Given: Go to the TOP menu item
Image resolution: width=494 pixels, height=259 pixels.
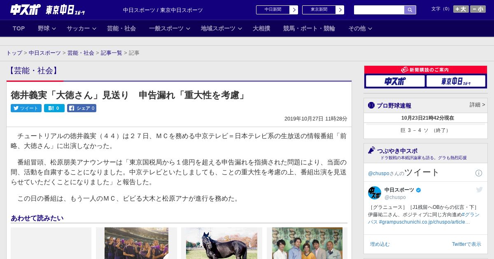Looking at the screenshot, I should pos(19,28).
